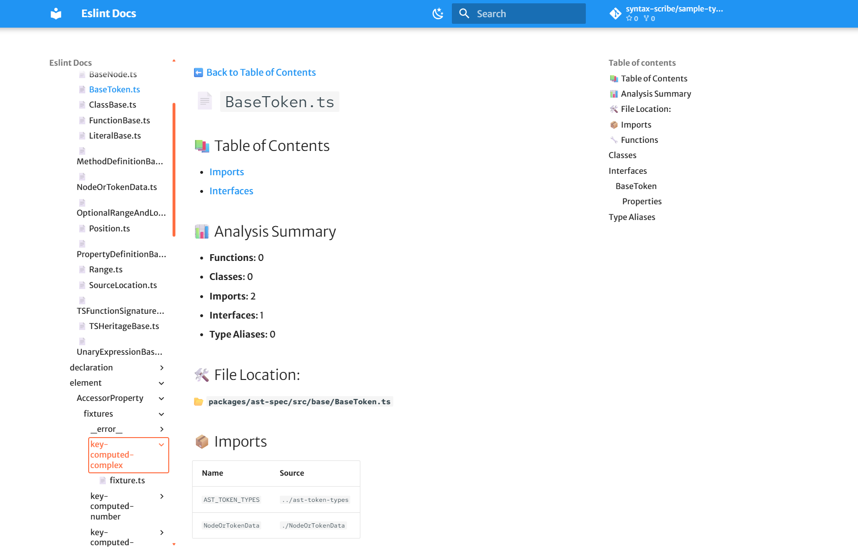Viewport: 858px width, 559px height.
Task: Collapse the fixtures folder chevron
Action: [162, 414]
